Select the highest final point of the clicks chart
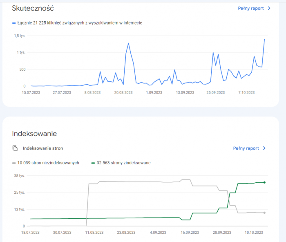This screenshot has width=286, height=242. (264, 39)
